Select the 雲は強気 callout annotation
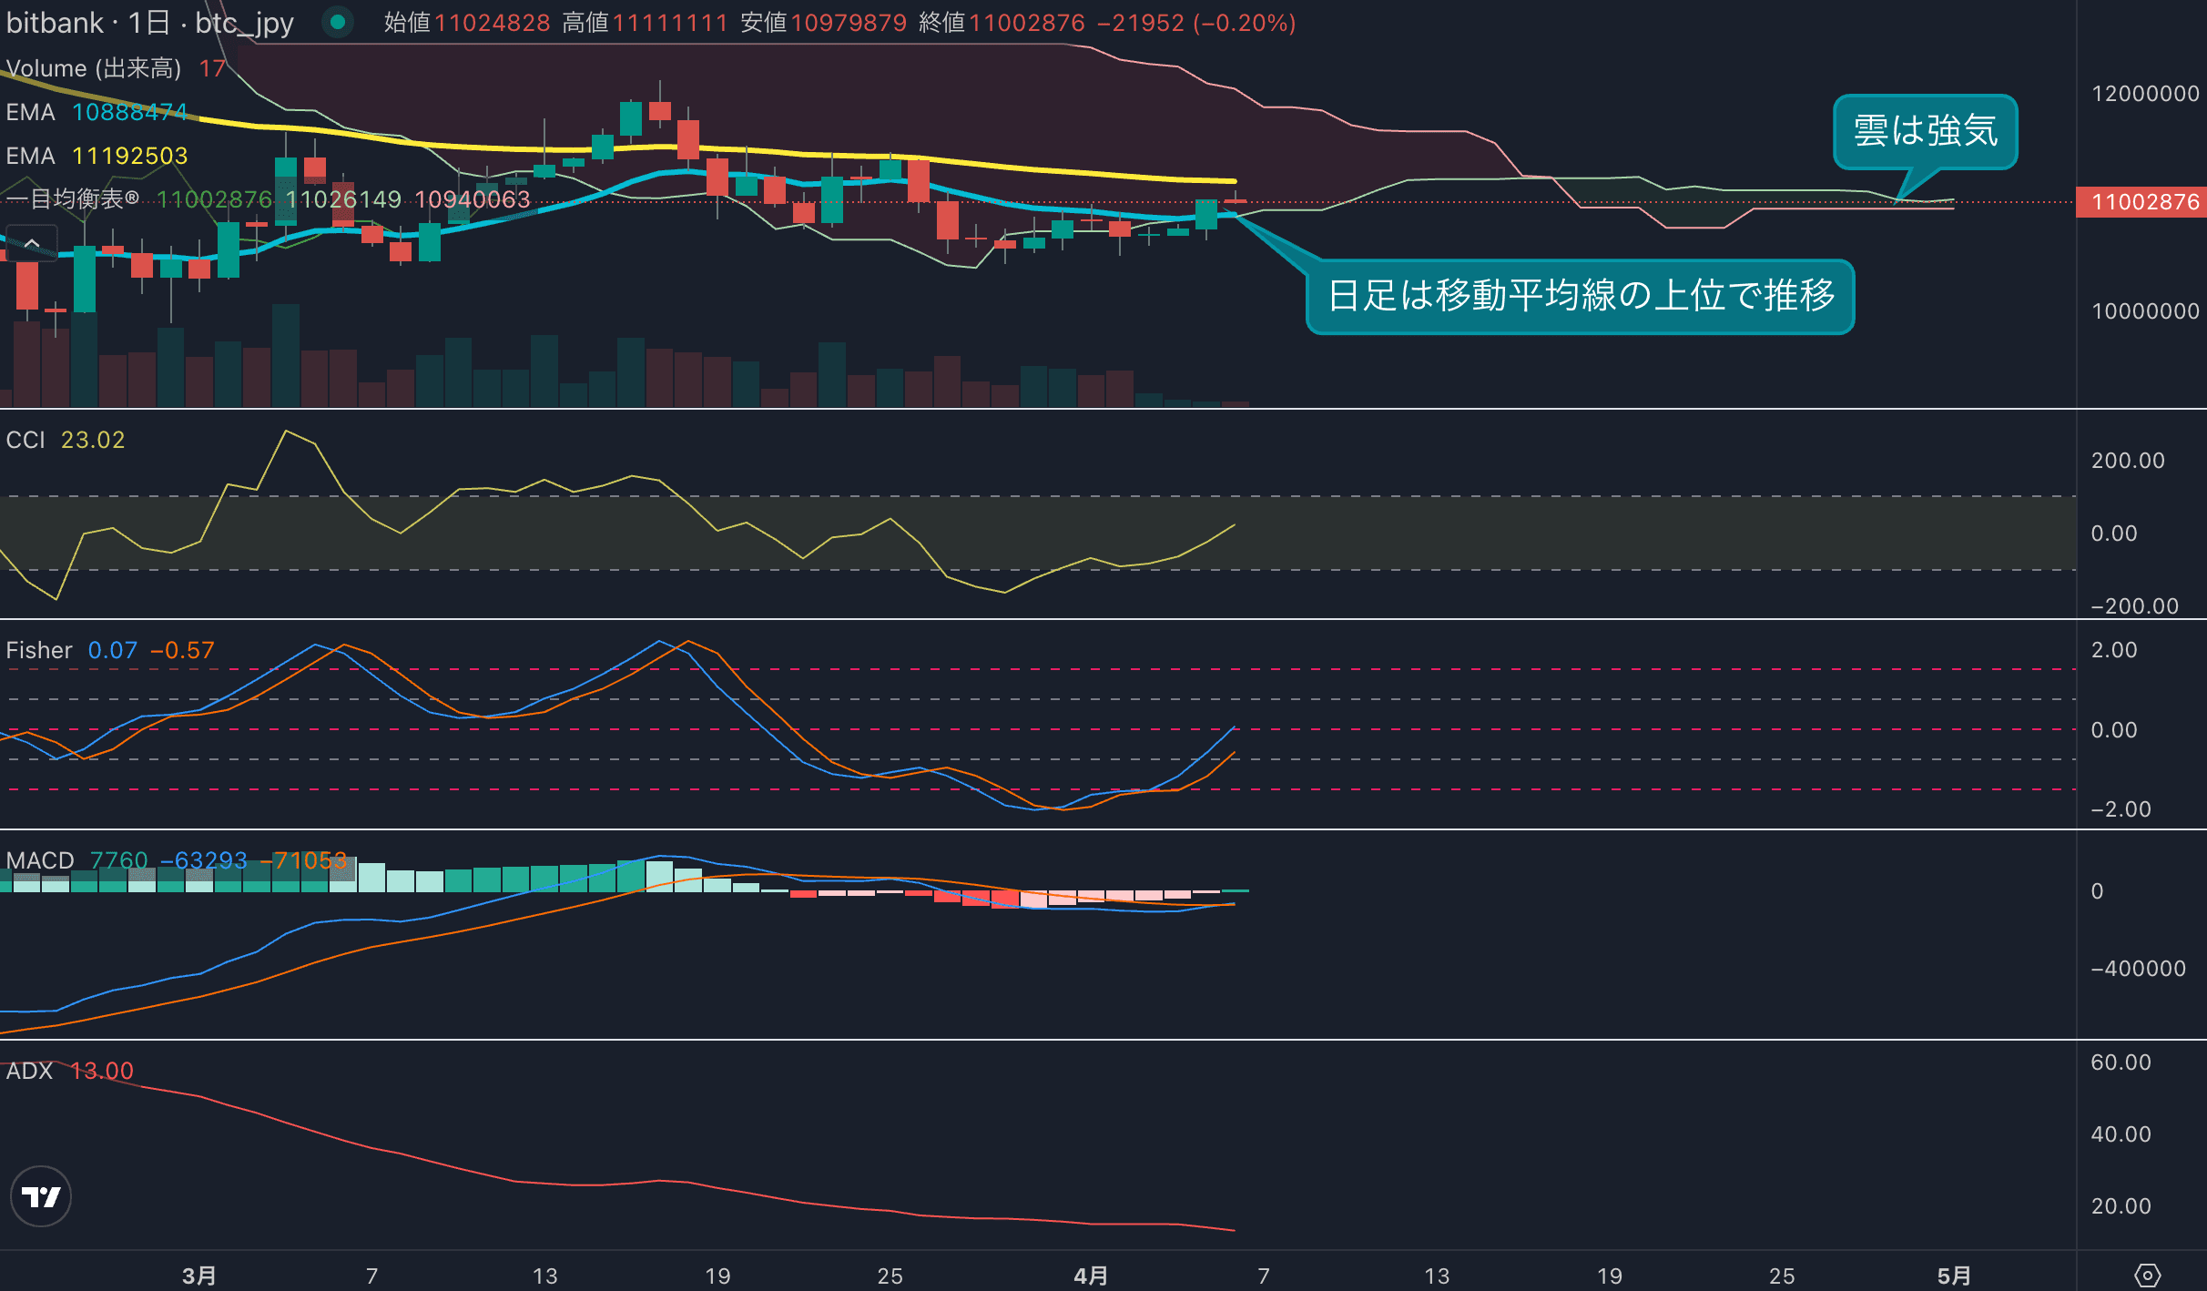Image resolution: width=2207 pixels, height=1291 pixels. pyautogui.click(x=1925, y=131)
